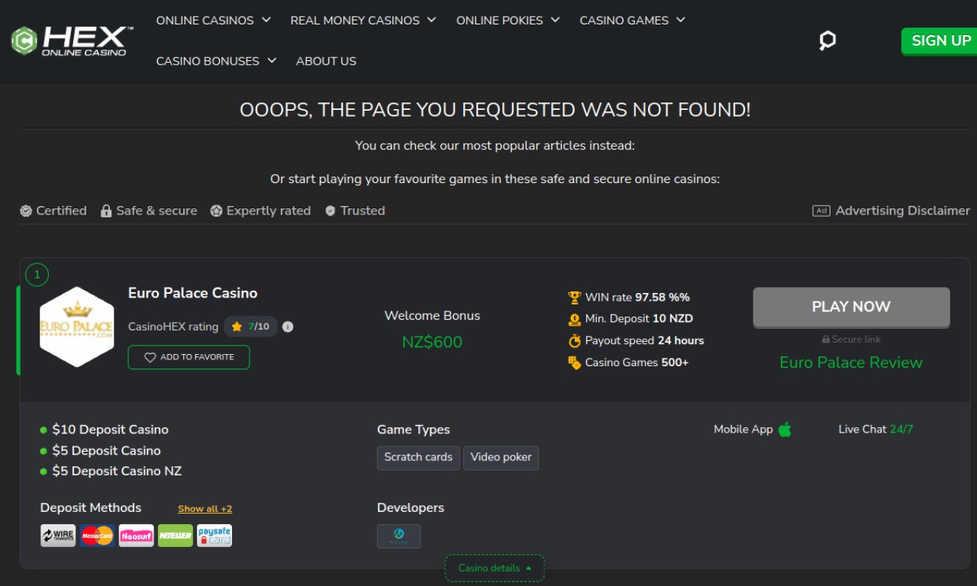
Task: Expand the Casino Bonuses menu
Action: (x=217, y=61)
